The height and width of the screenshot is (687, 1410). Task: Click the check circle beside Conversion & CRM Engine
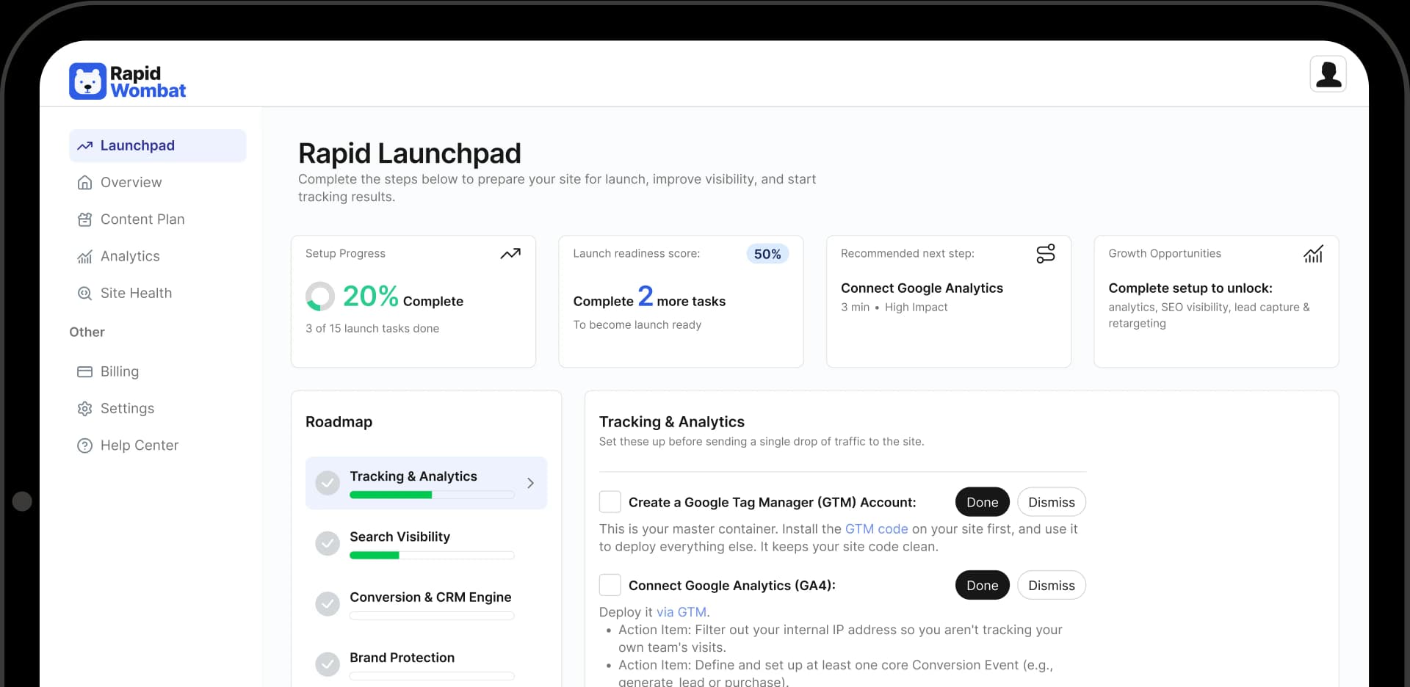328,604
